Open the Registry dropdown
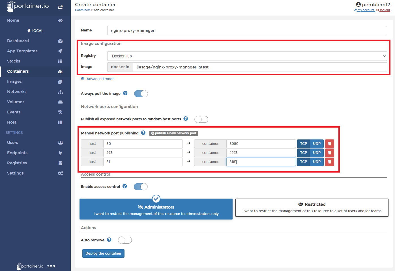Screen dimensions: 395x271 click(247, 56)
